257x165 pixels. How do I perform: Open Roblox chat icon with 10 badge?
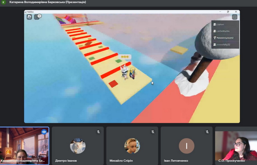[37, 17]
